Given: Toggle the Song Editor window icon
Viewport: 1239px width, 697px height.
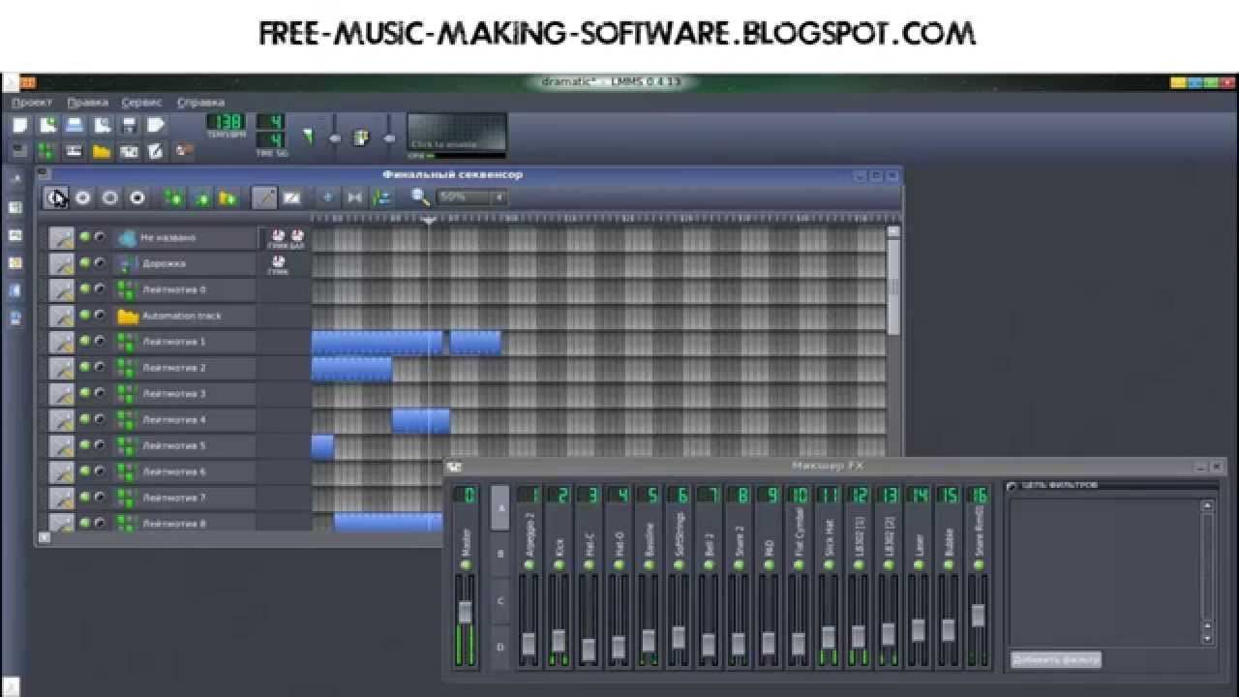Looking at the screenshot, I should (20, 151).
